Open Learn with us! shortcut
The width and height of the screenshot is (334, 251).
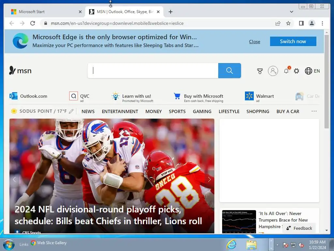[132, 97]
